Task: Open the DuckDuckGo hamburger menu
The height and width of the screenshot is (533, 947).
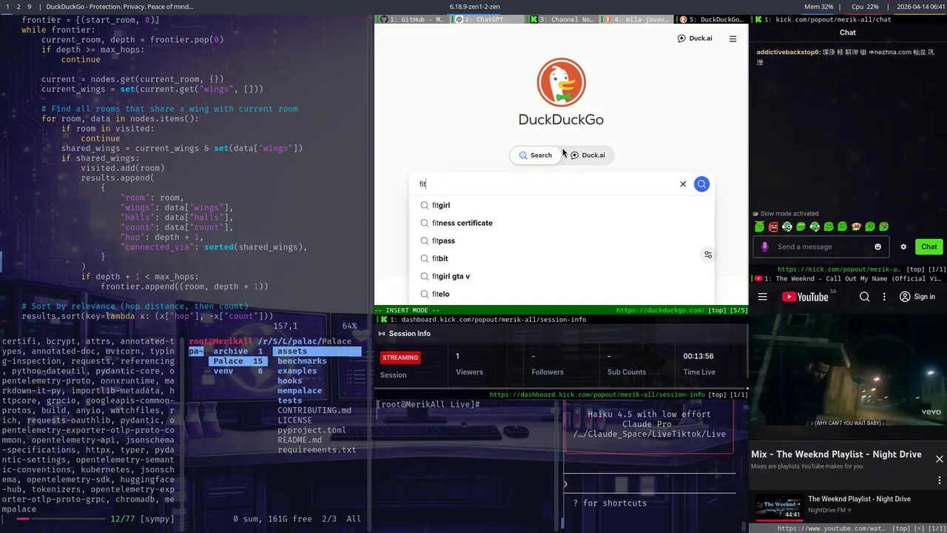Action: [732, 38]
